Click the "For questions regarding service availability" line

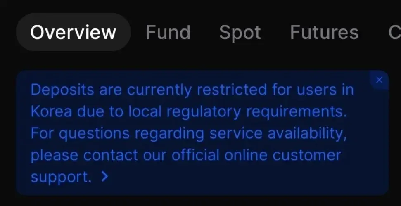(x=189, y=134)
